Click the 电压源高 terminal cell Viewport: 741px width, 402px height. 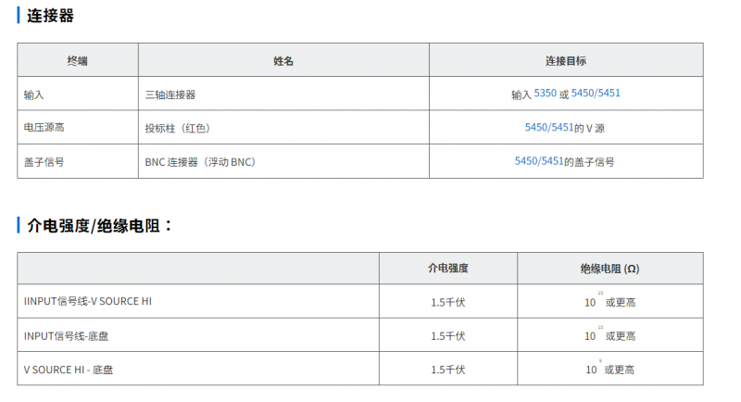(x=44, y=128)
